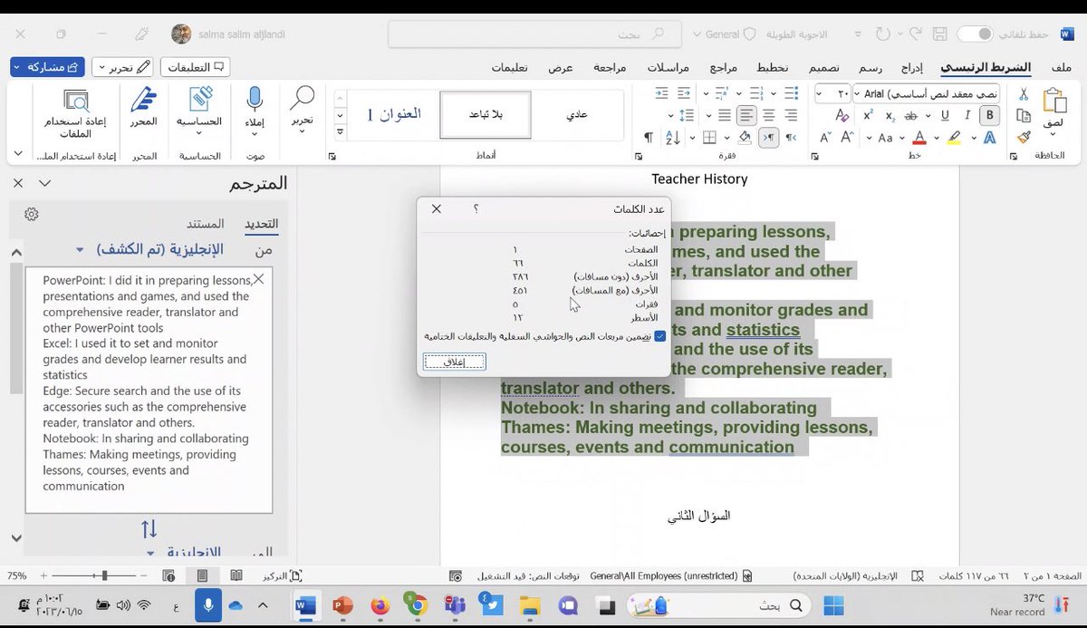Viewport: 1087px width, 628px height.
Task: Apply yellow text highlight color
Action: point(953,138)
